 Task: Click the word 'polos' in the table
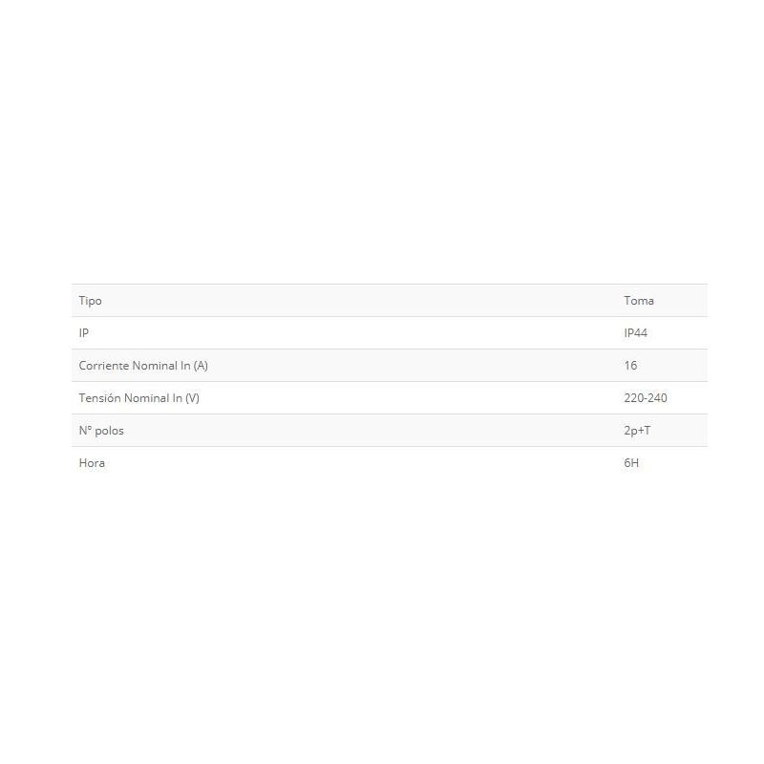click(x=109, y=431)
